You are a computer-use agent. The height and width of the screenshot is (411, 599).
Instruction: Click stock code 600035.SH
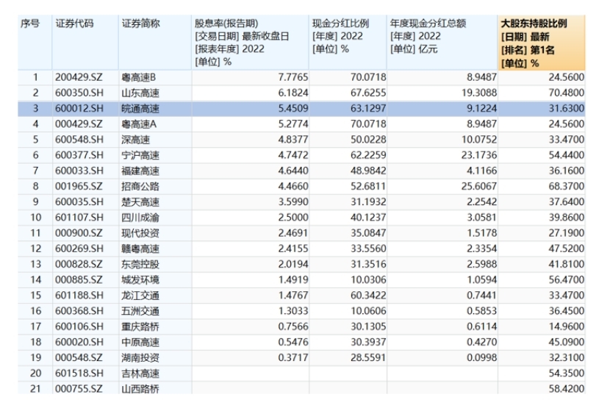pos(79,202)
